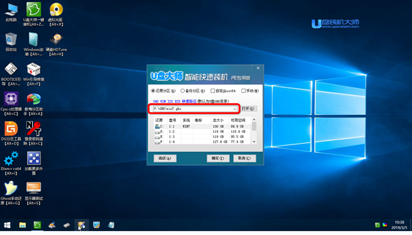The height and width of the screenshot is (235, 412).
Task: Click the partition list scroll-down arrow
Action: click(254, 142)
